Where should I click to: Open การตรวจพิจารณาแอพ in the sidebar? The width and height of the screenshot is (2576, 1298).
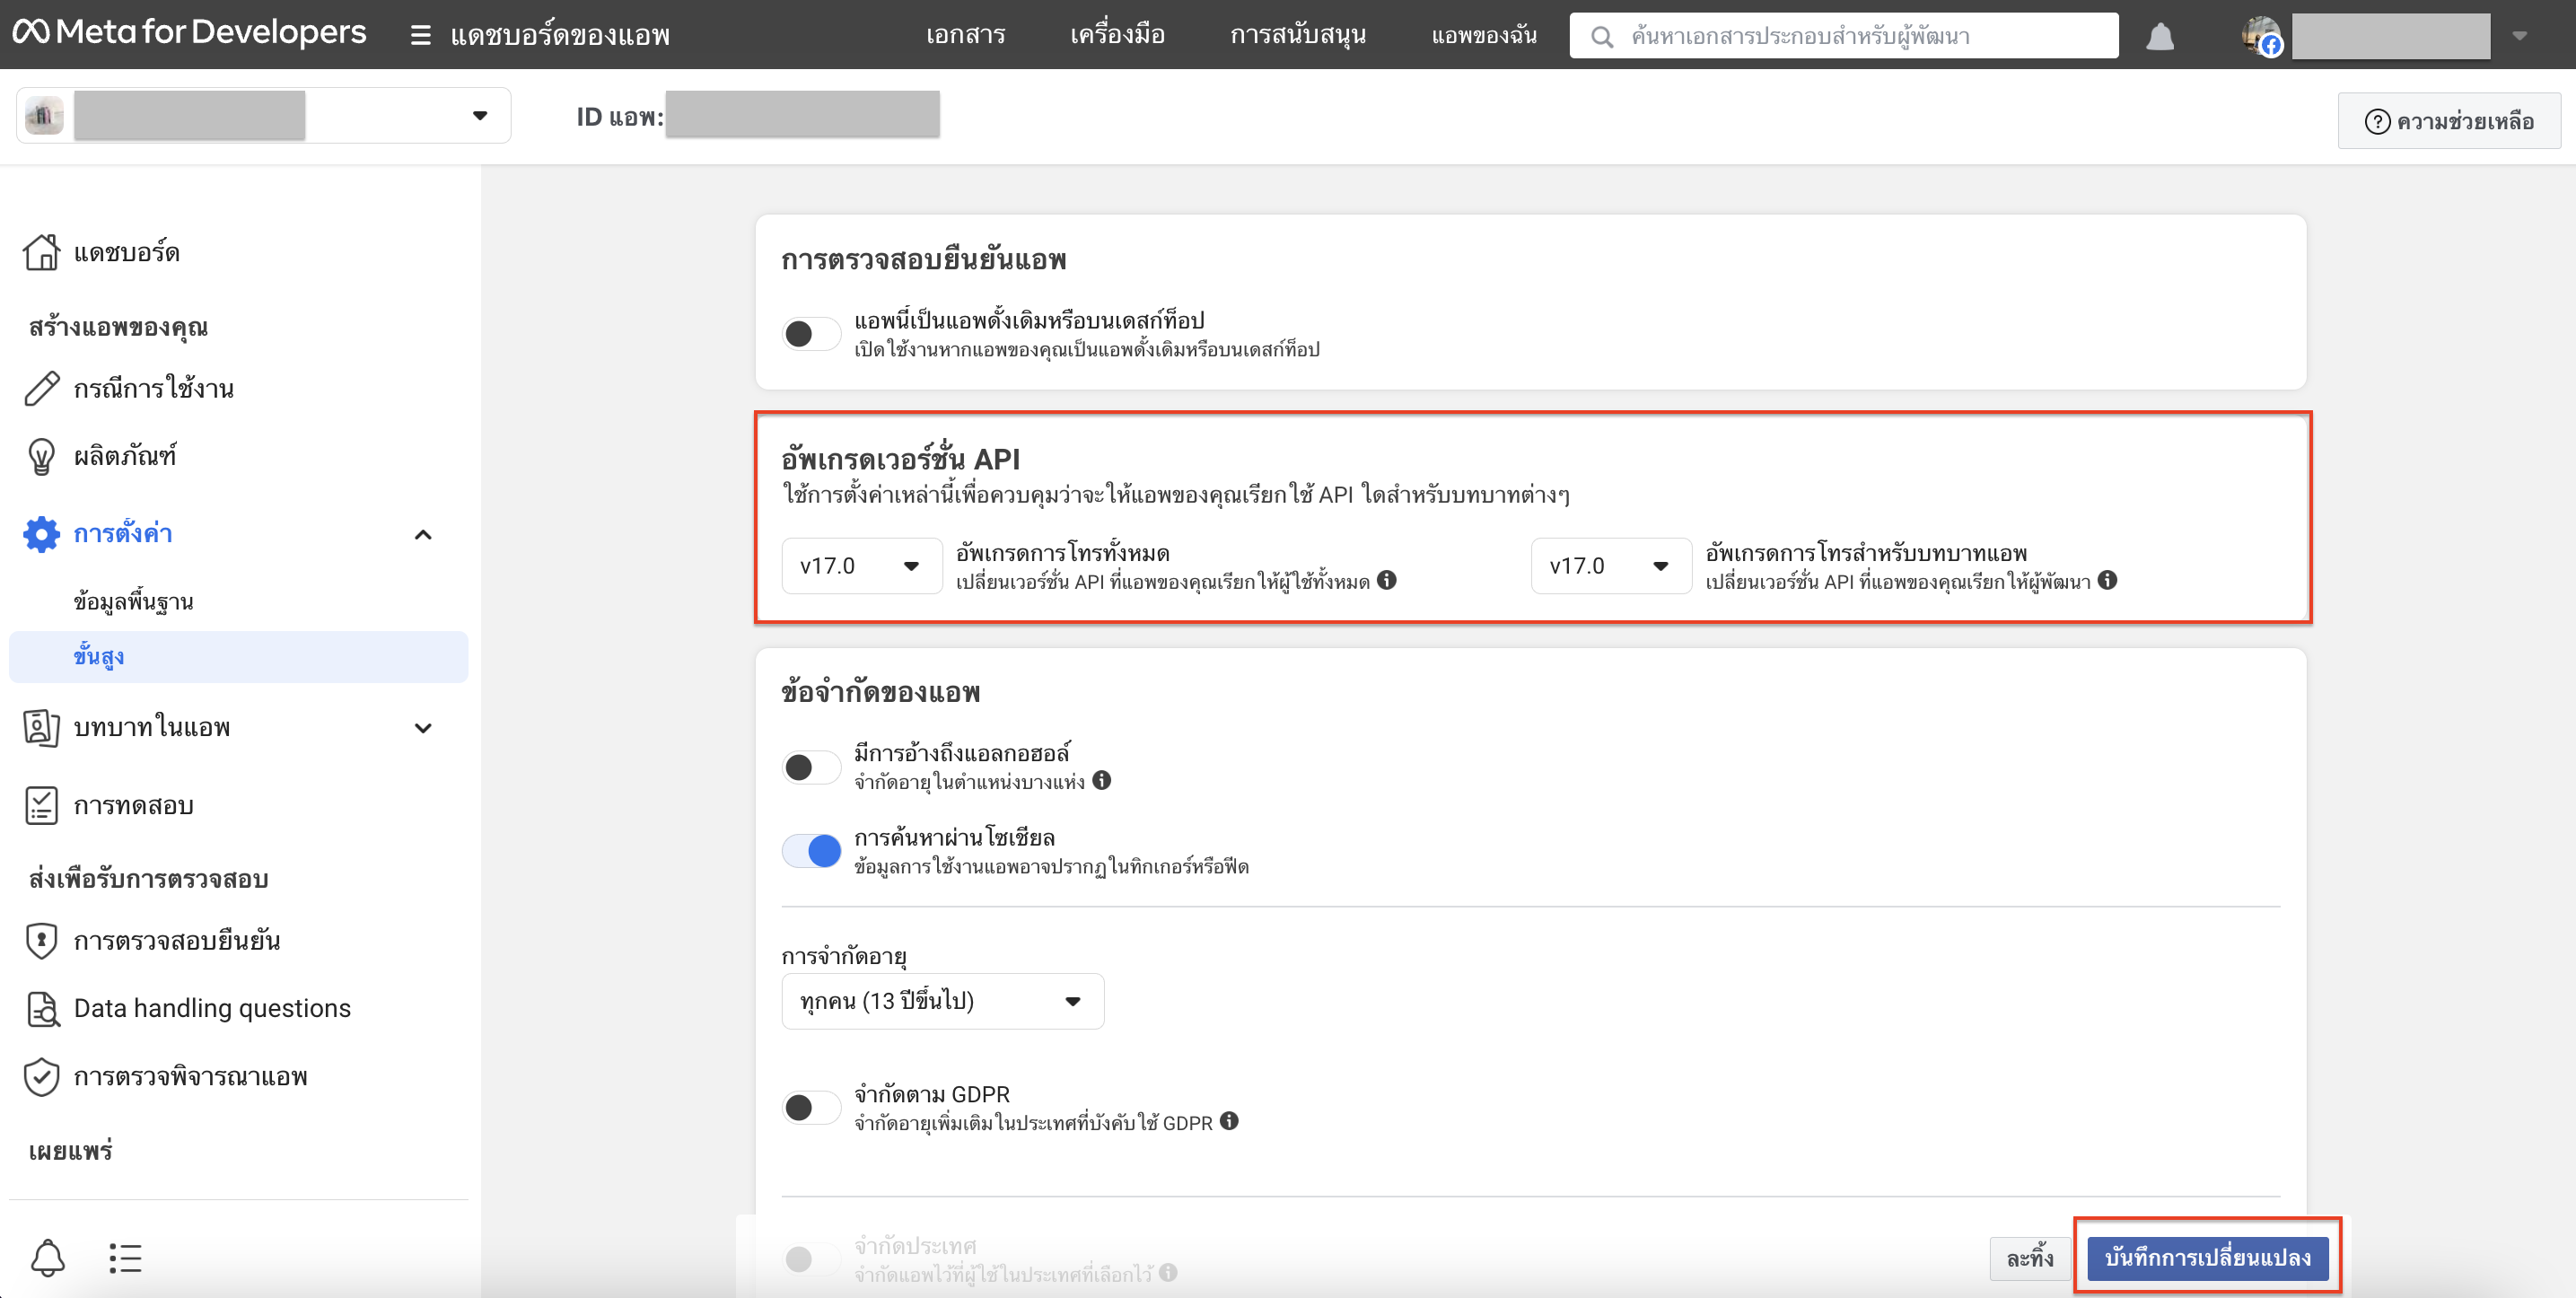191,1076
